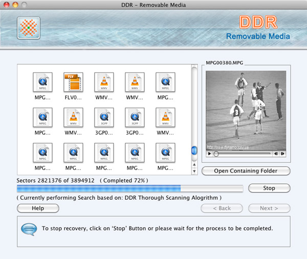
Task: Click the red close window button
Action: 7,5
